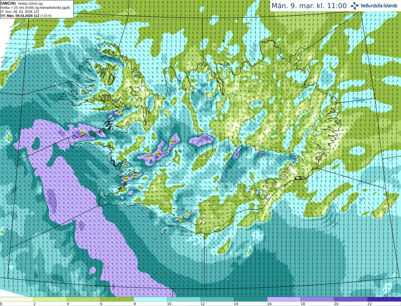Pick the 20–22 m/s violet legend swatch
Viewport: 401px width, 306px height.
pyautogui.click(x=351, y=299)
